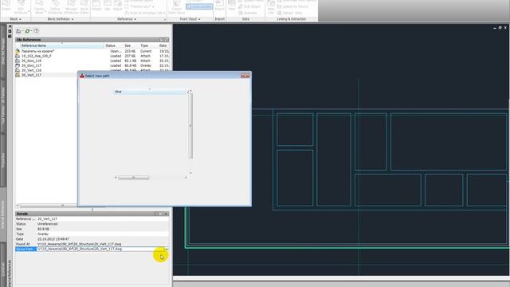Screen dimensions: 510x287
Task: Click the Field ribbon icon
Action: [232, 6]
